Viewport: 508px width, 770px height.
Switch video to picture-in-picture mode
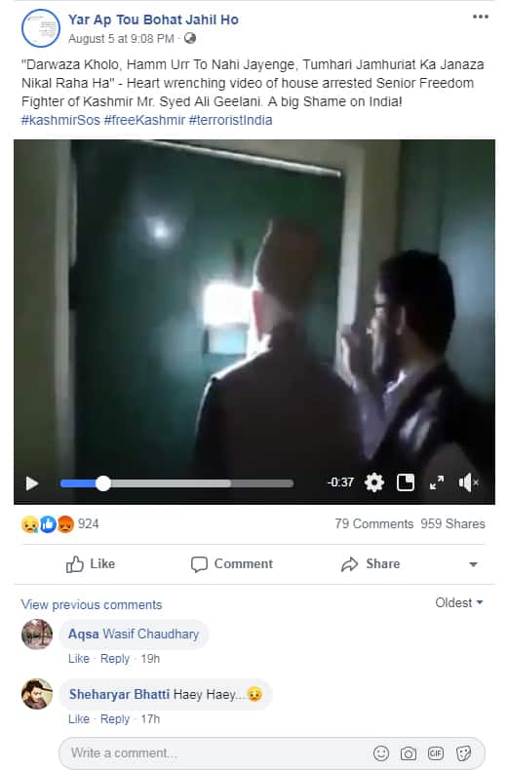406,482
